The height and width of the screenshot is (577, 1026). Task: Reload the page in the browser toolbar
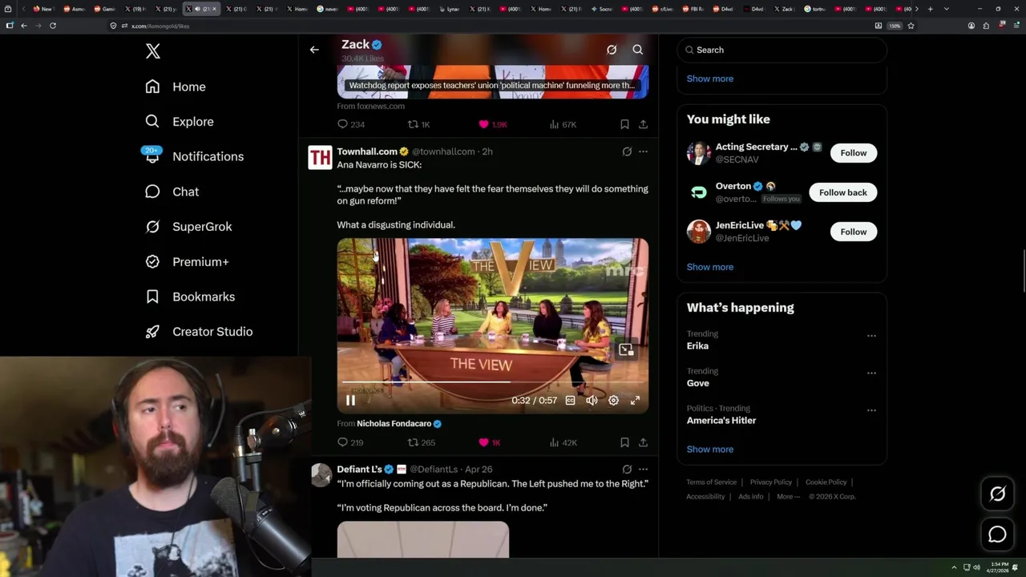pos(53,26)
